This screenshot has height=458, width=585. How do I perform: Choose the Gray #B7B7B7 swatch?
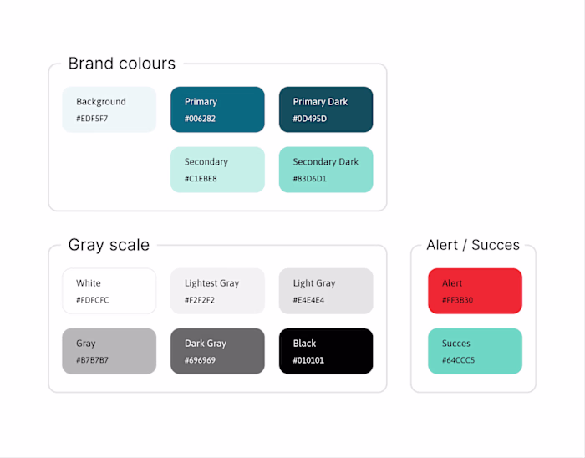coord(109,351)
